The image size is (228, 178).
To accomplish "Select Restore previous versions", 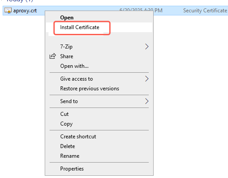I will click(x=89, y=89).
